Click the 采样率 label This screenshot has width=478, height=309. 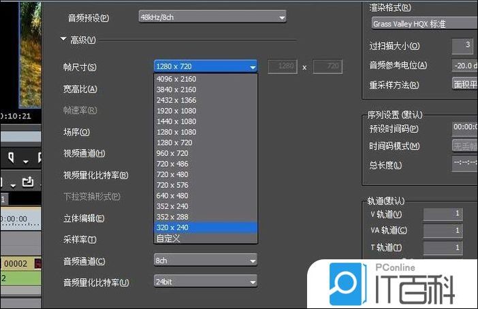click(x=80, y=240)
